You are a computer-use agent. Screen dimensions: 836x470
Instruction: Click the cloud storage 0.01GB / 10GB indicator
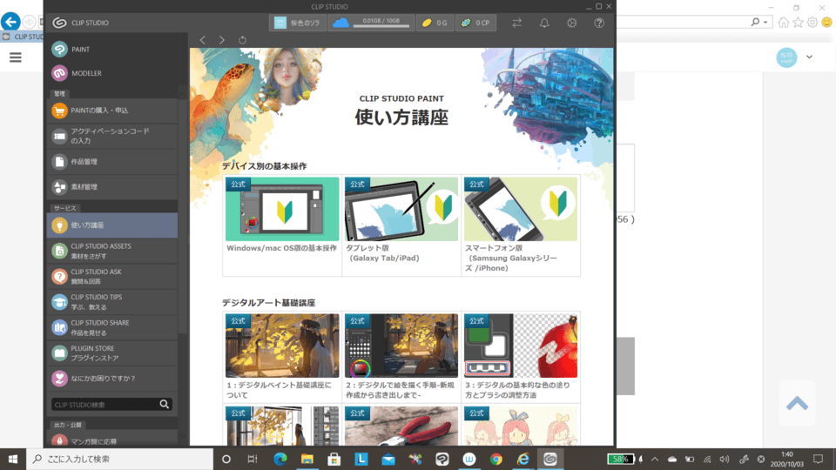[x=371, y=23]
